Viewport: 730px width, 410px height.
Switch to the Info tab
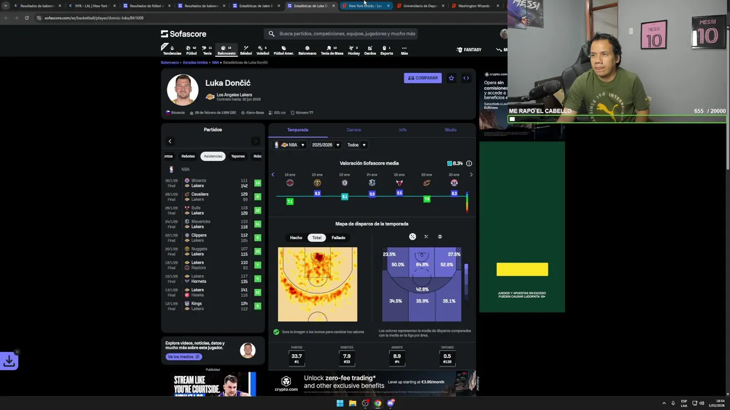click(403, 130)
